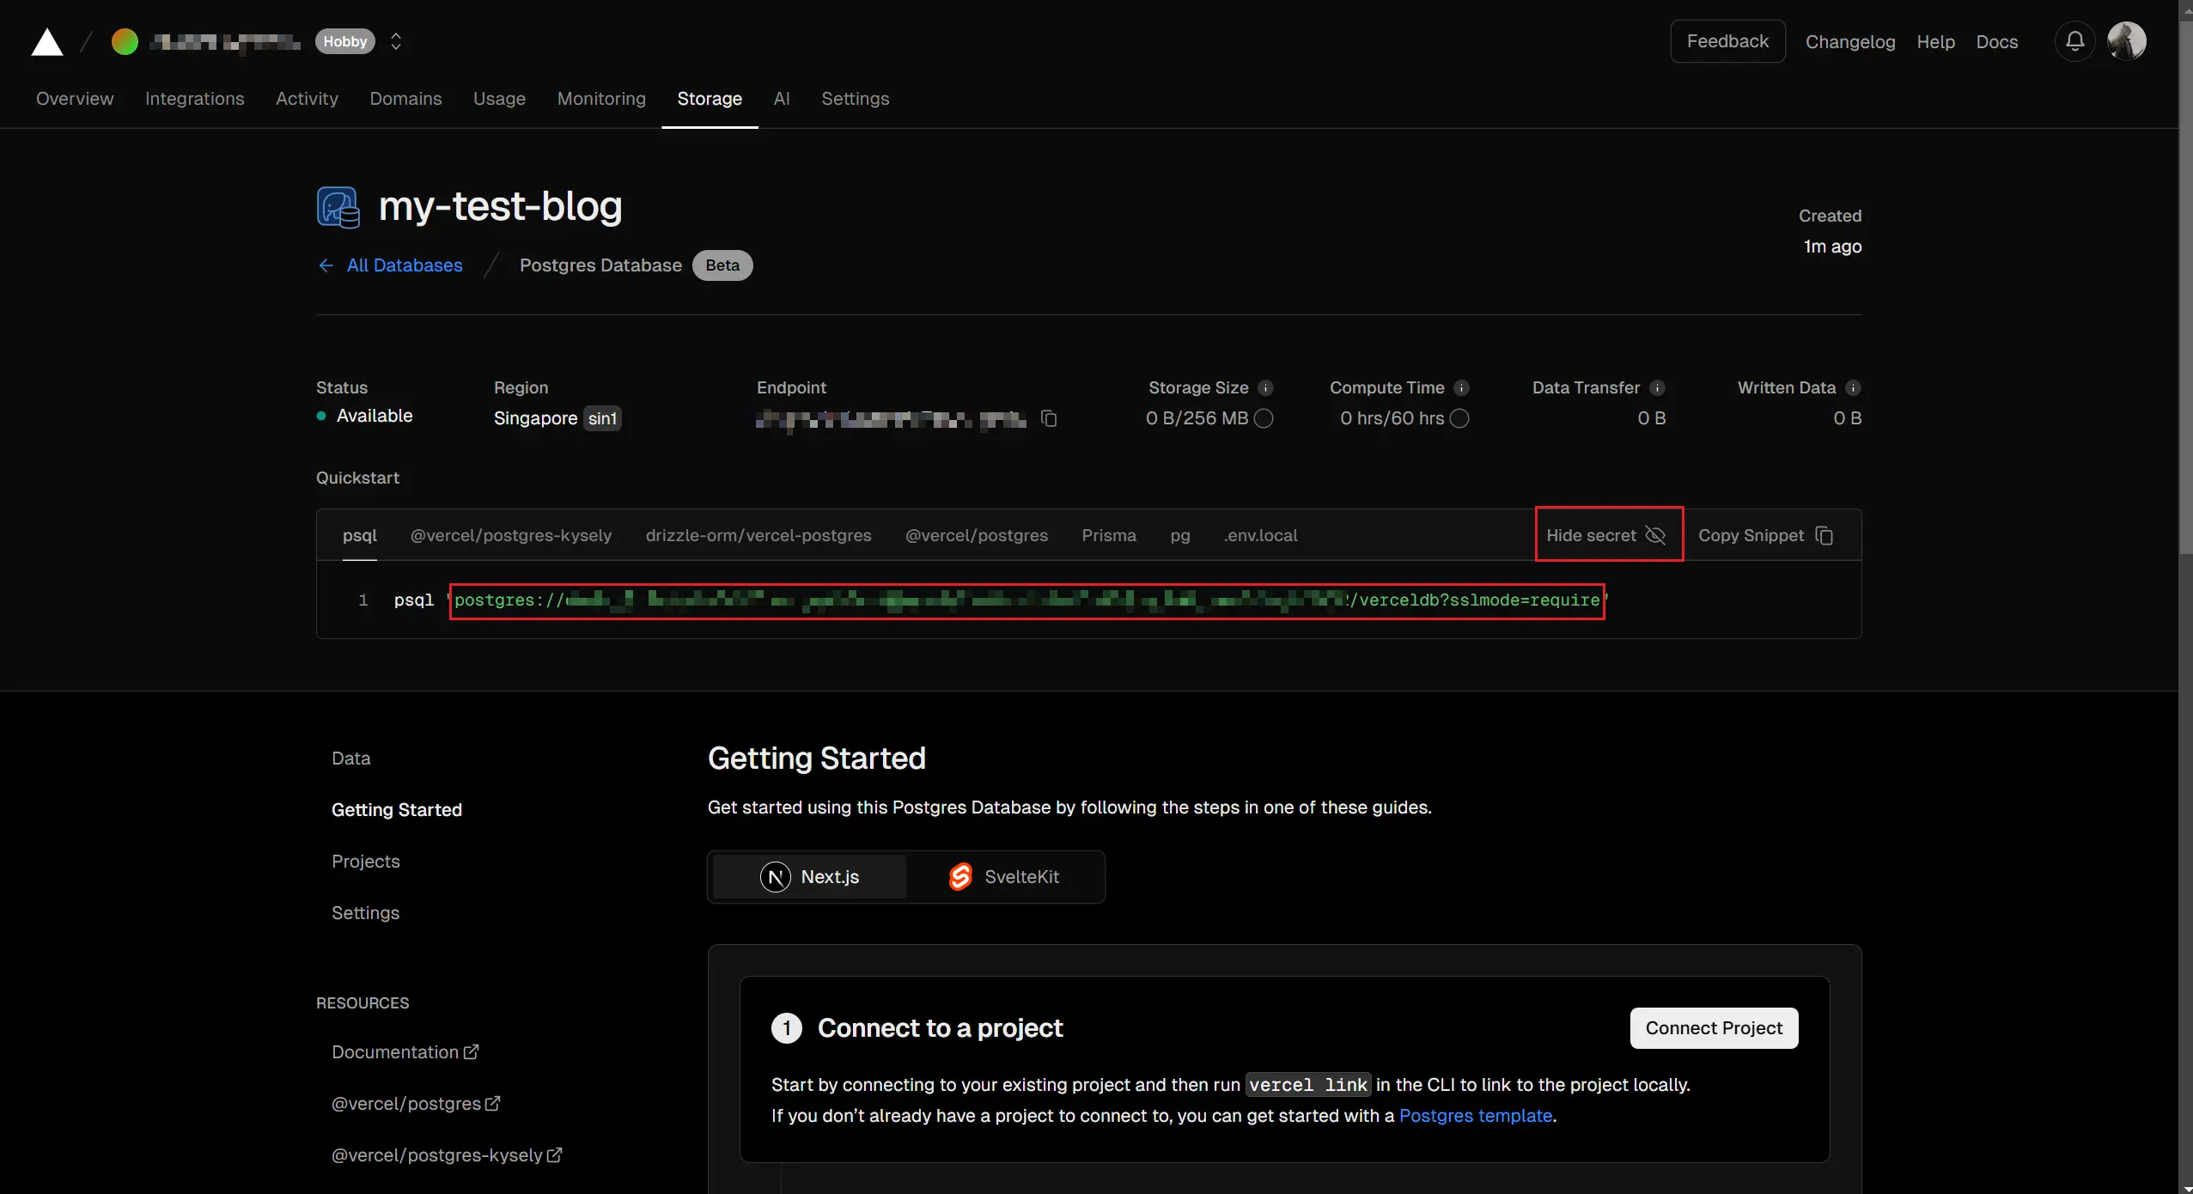
Task: Select the drizzle-orm/vercel-postgres quickstart tab
Action: click(758, 535)
